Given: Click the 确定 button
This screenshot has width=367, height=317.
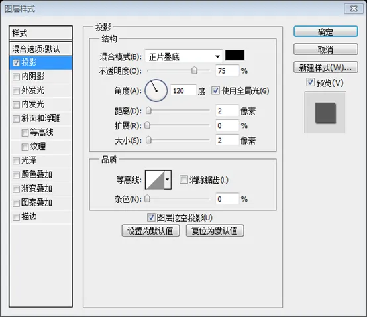Looking at the screenshot, I should (x=325, y=32).
